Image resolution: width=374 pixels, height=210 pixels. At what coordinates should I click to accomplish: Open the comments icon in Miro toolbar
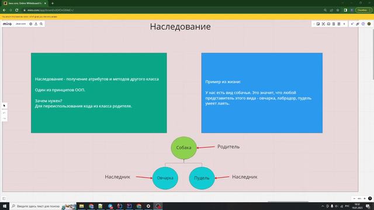[328, 24]
